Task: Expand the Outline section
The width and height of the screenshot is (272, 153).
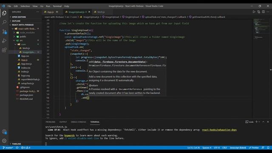Action: click(x=25, y=21)
